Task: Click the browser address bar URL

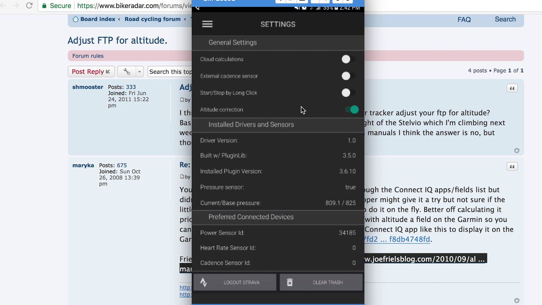Action: point(134,6)
